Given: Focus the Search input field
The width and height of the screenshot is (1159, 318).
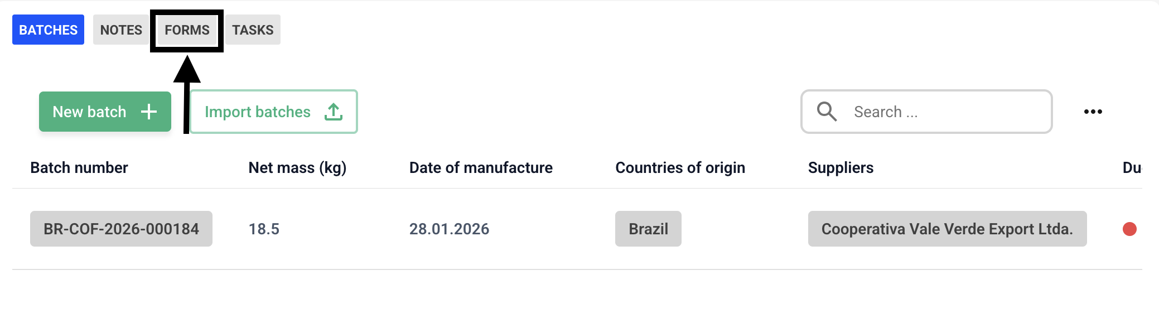Looking at the screenshot, I should [x=926, y=112].
